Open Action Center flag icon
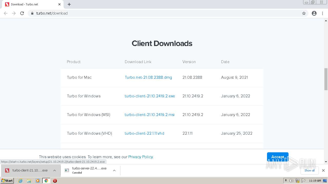328x184 pixels. coord(304,181)
